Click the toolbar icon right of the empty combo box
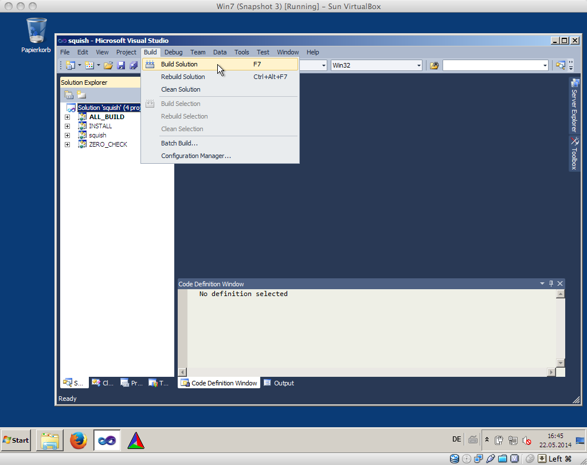587x465 pixels. 560,65
